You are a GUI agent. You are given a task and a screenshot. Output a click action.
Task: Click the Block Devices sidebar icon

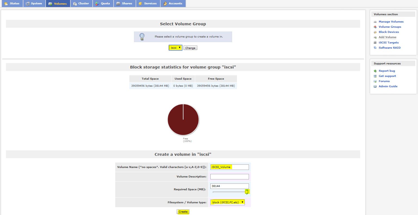(375, 32)
